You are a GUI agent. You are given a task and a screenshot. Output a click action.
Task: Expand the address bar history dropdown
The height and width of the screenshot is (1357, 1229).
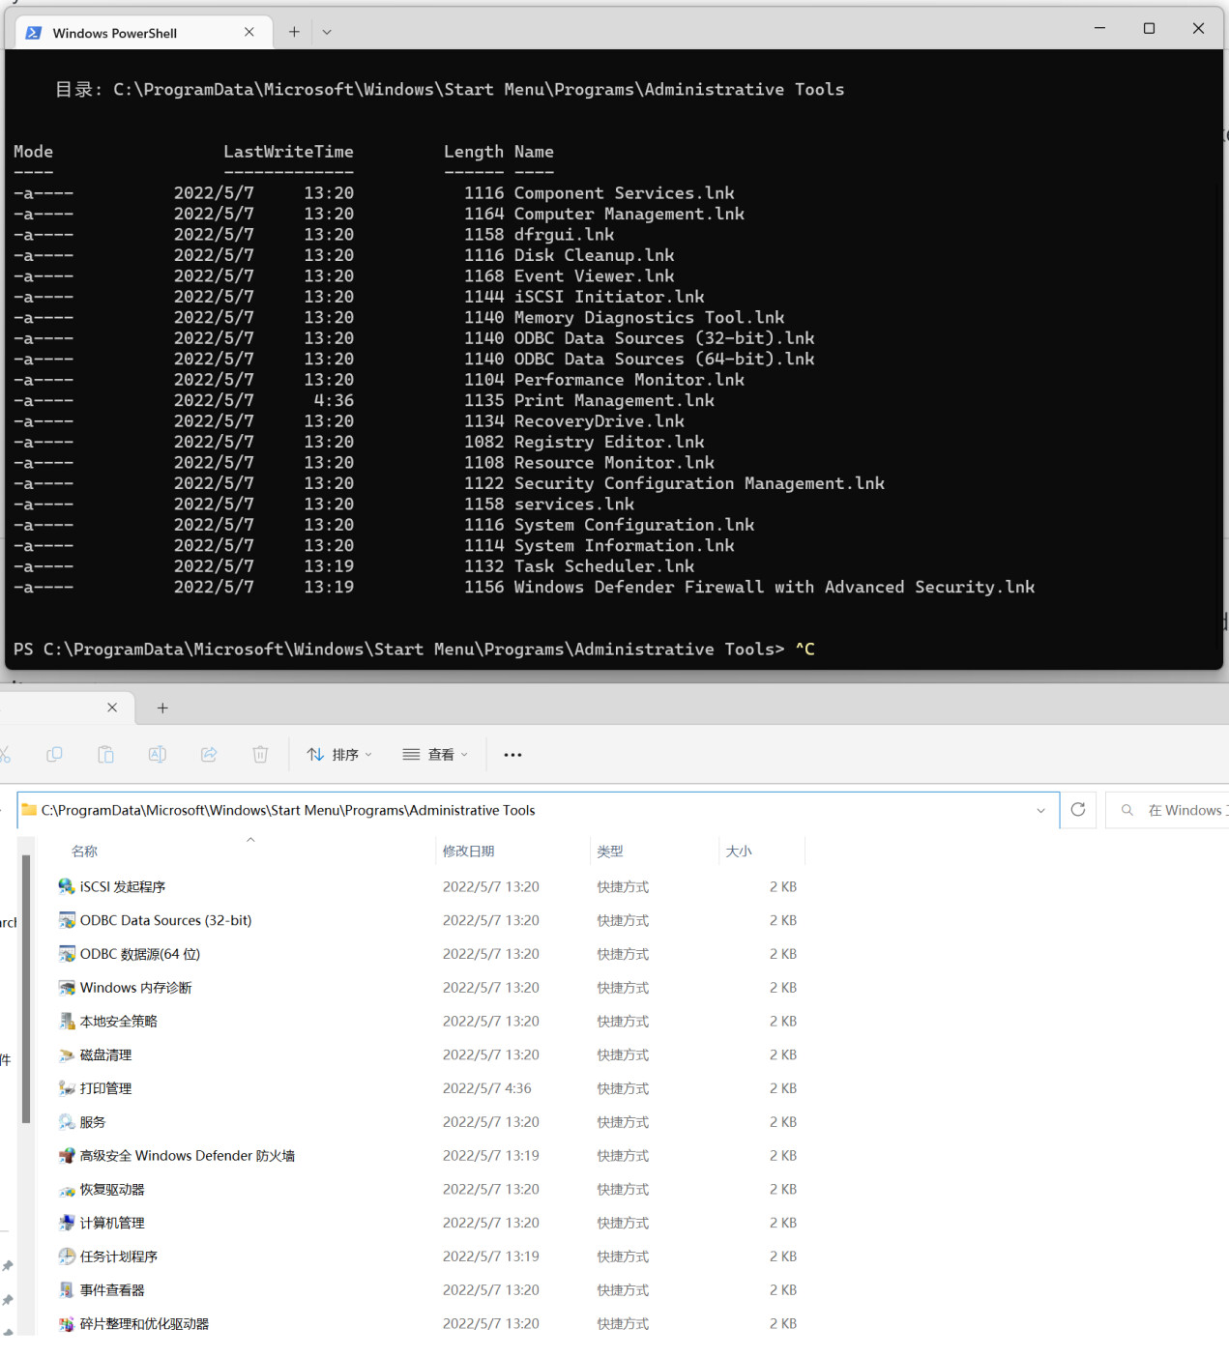1040,810
